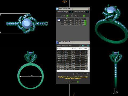Screen dimensions: 128x96
Task: Close the Gem Reporter panel
Action: 89,9
